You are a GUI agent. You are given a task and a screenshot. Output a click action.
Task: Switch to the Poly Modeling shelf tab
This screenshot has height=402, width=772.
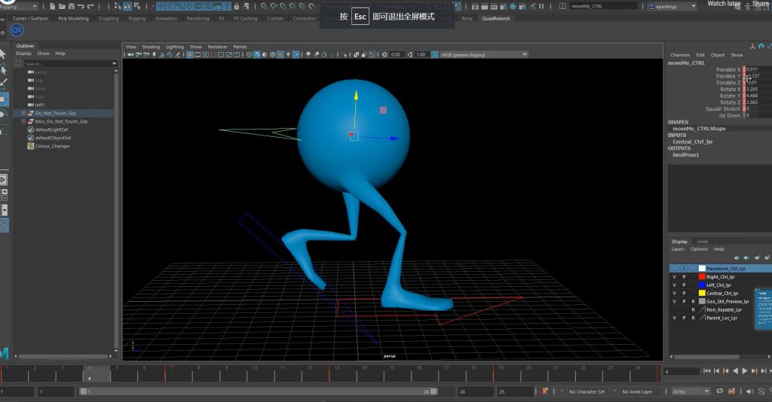click(73, 18)
